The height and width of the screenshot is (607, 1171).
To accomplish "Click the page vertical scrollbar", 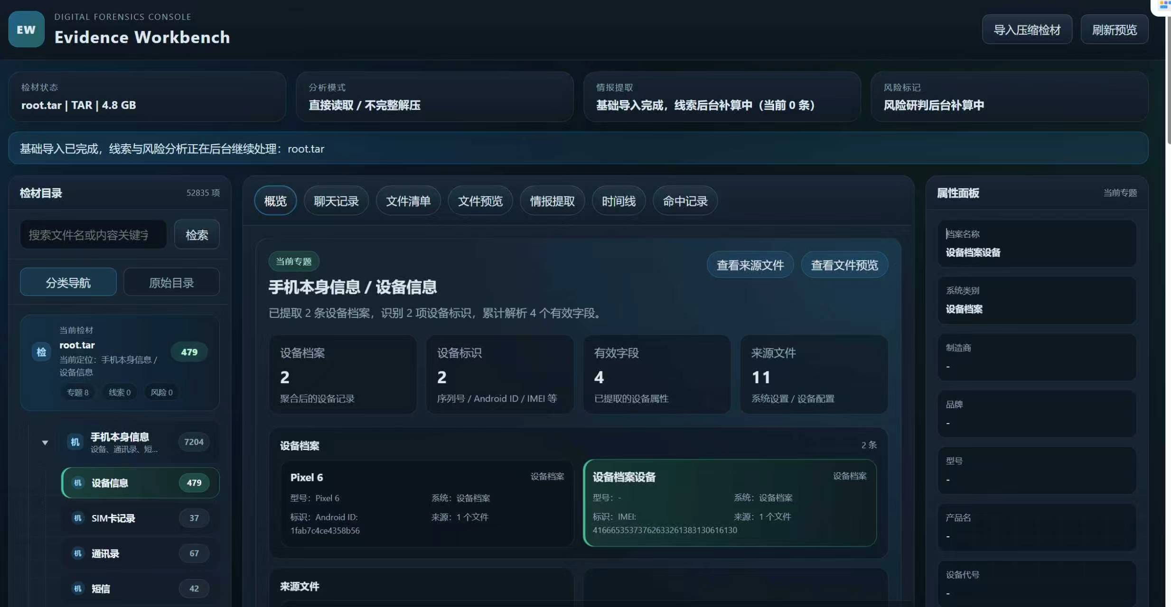I will 1168,81.
